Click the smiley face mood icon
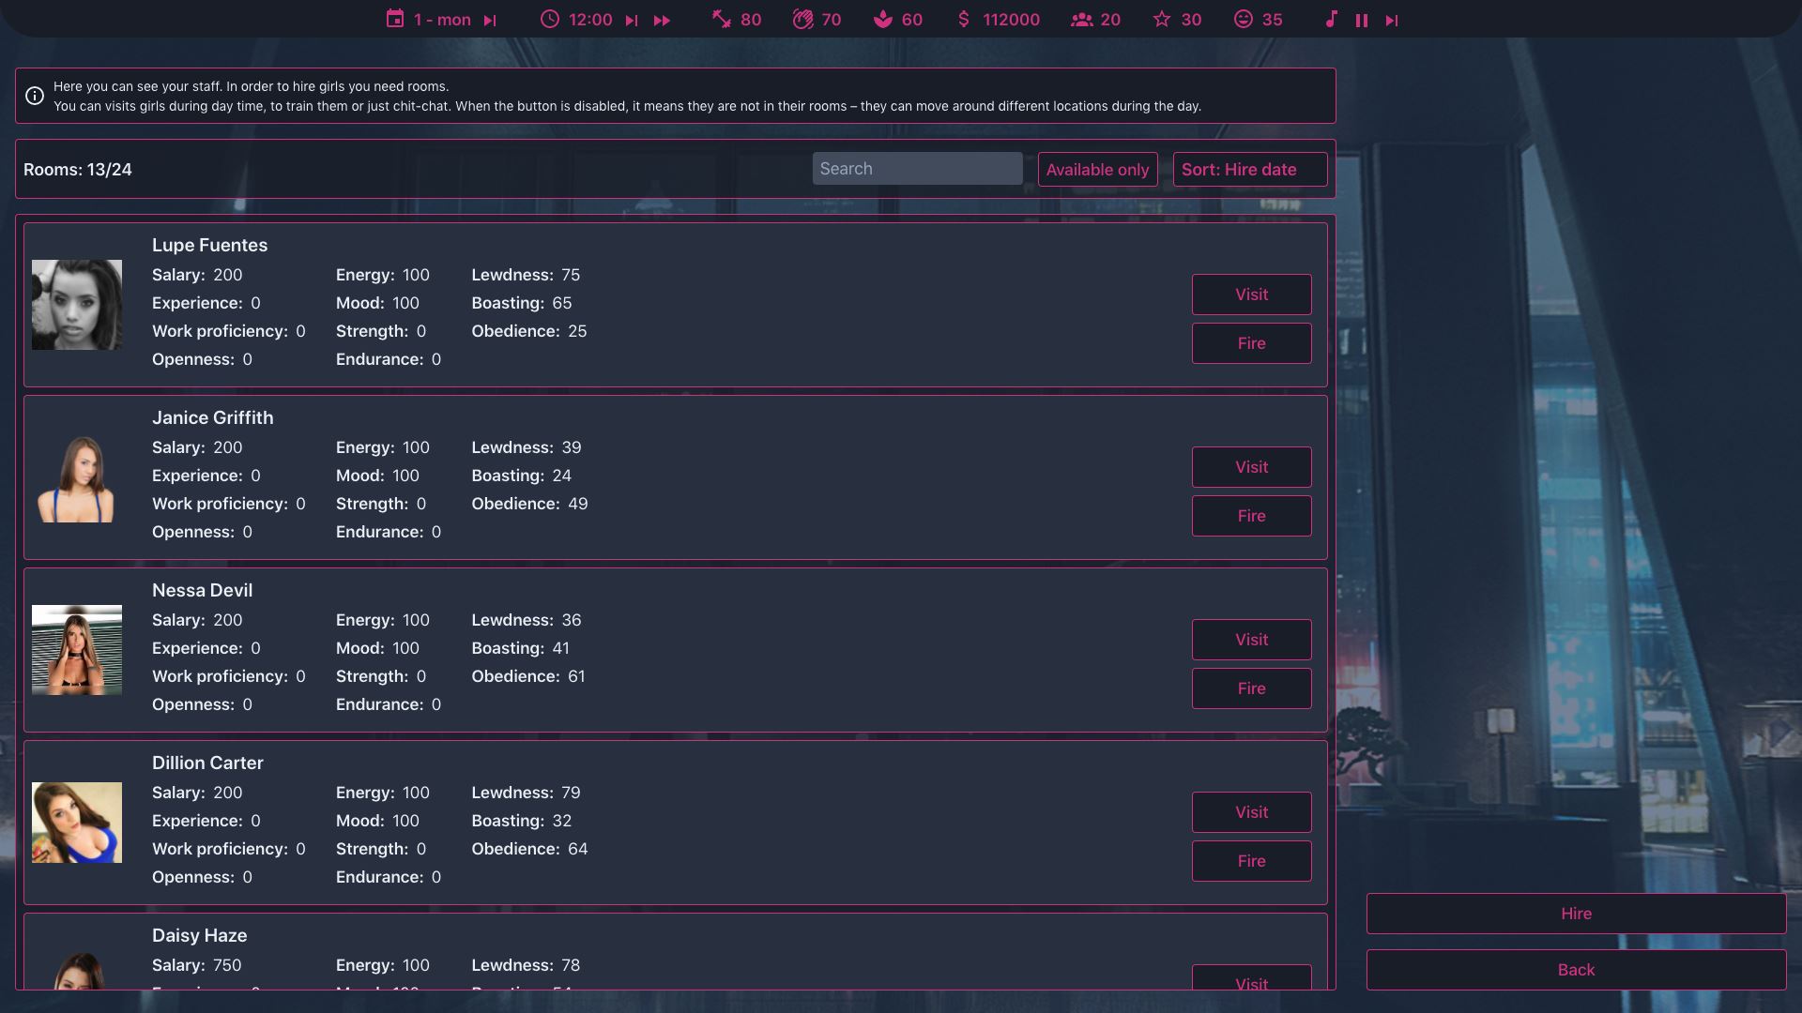This screenshot has width=1802, height=1013. [1243, 19]
